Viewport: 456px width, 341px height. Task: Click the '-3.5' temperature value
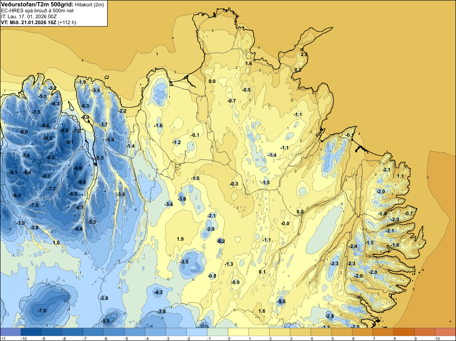tap(184, 262)
